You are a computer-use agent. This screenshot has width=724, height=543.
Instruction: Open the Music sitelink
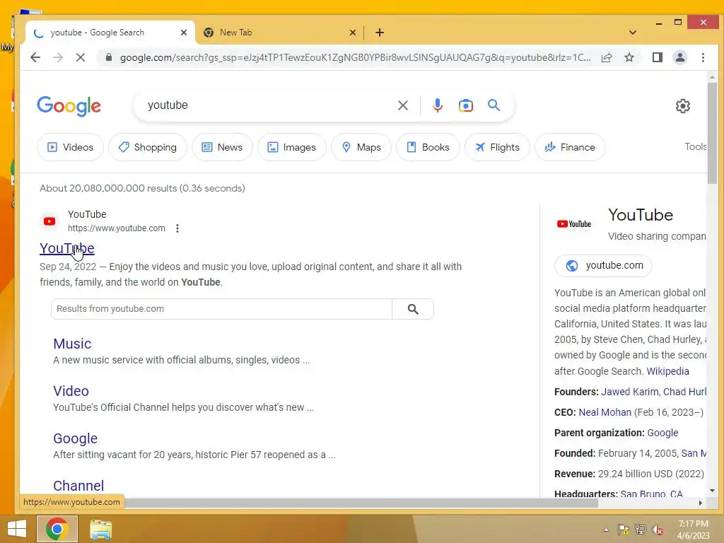click(72, 344)
